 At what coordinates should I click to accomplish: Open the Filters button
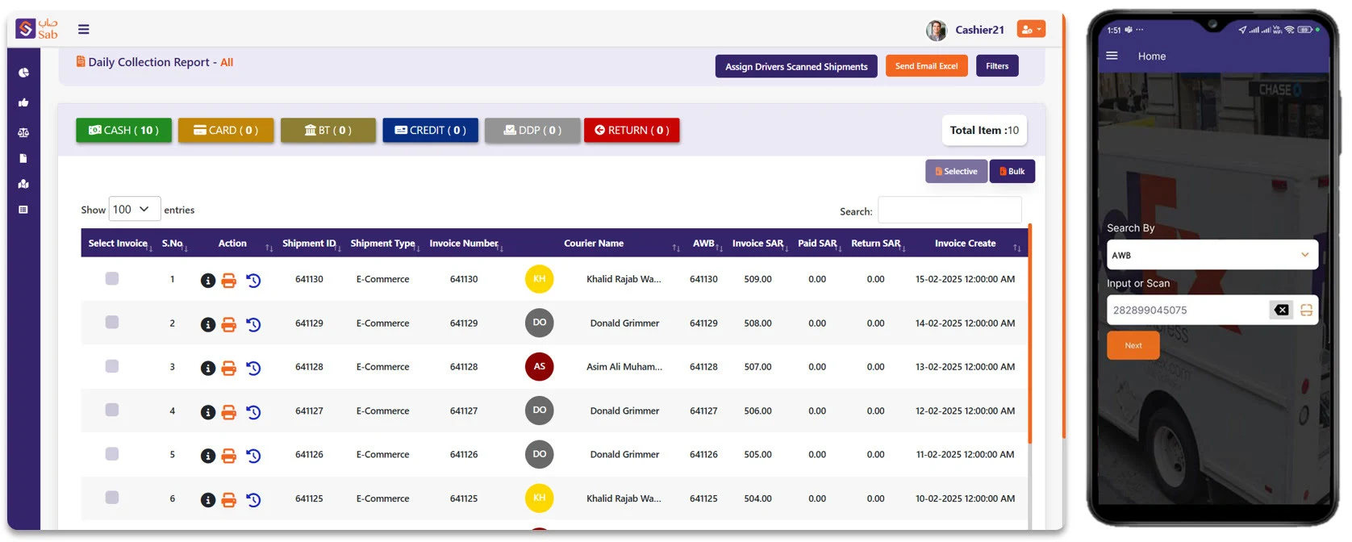point(997,66)
